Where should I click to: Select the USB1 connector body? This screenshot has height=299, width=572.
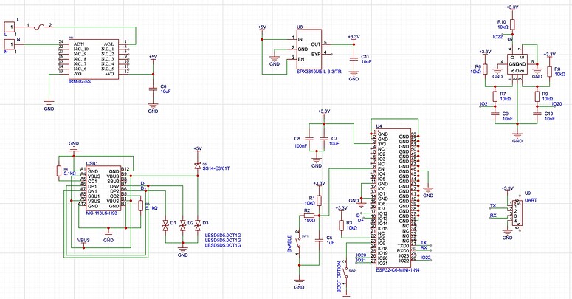[x=104, y=188]
